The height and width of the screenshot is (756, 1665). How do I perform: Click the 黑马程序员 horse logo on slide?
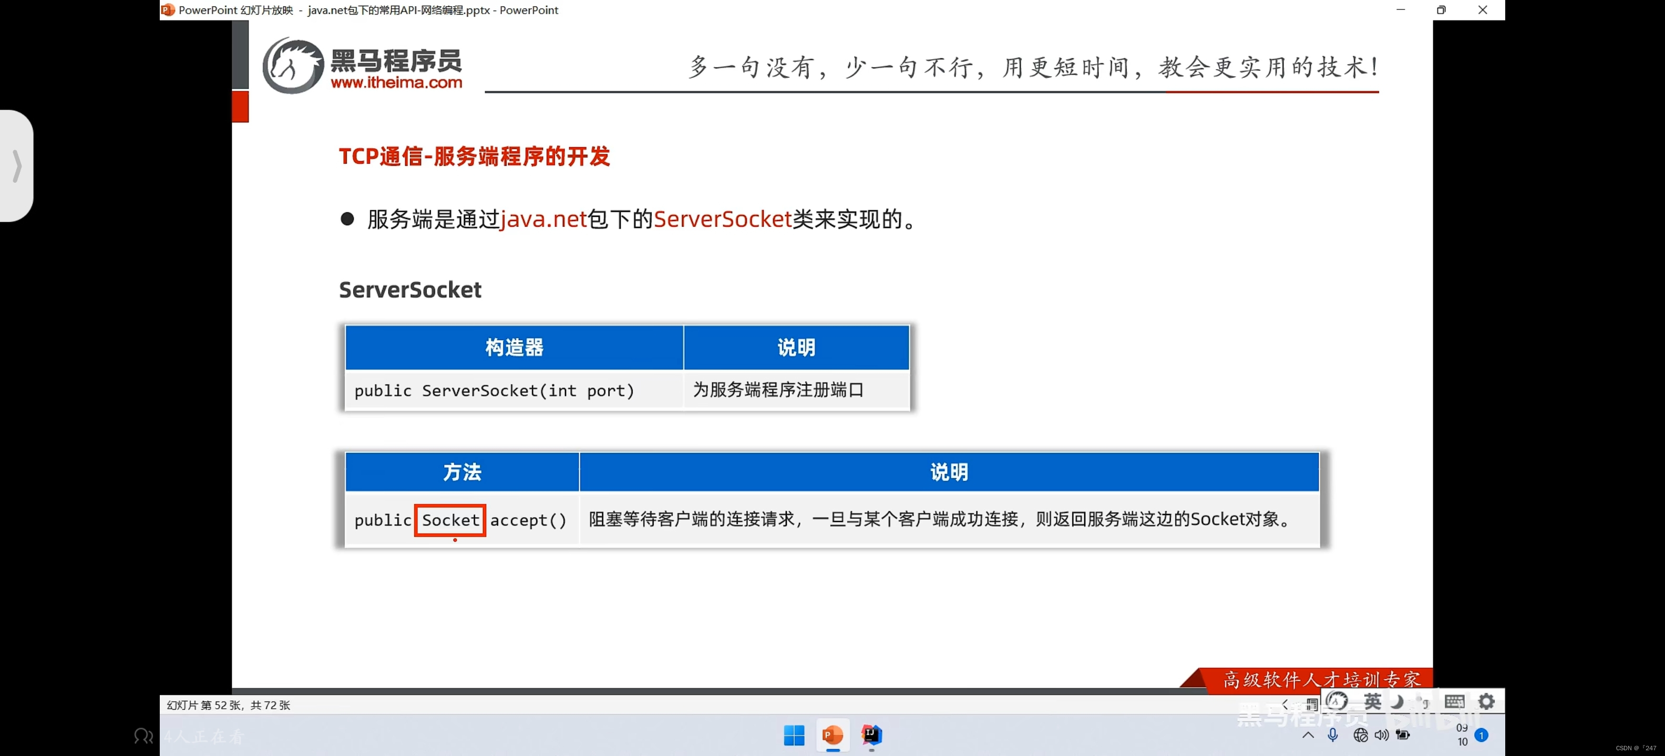click(x=293, y=65)
